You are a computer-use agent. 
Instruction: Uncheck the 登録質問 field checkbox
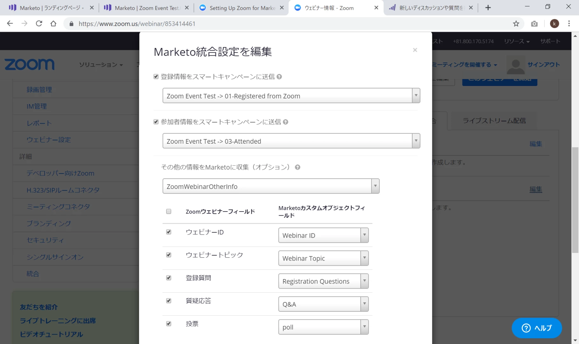(169, 278)
